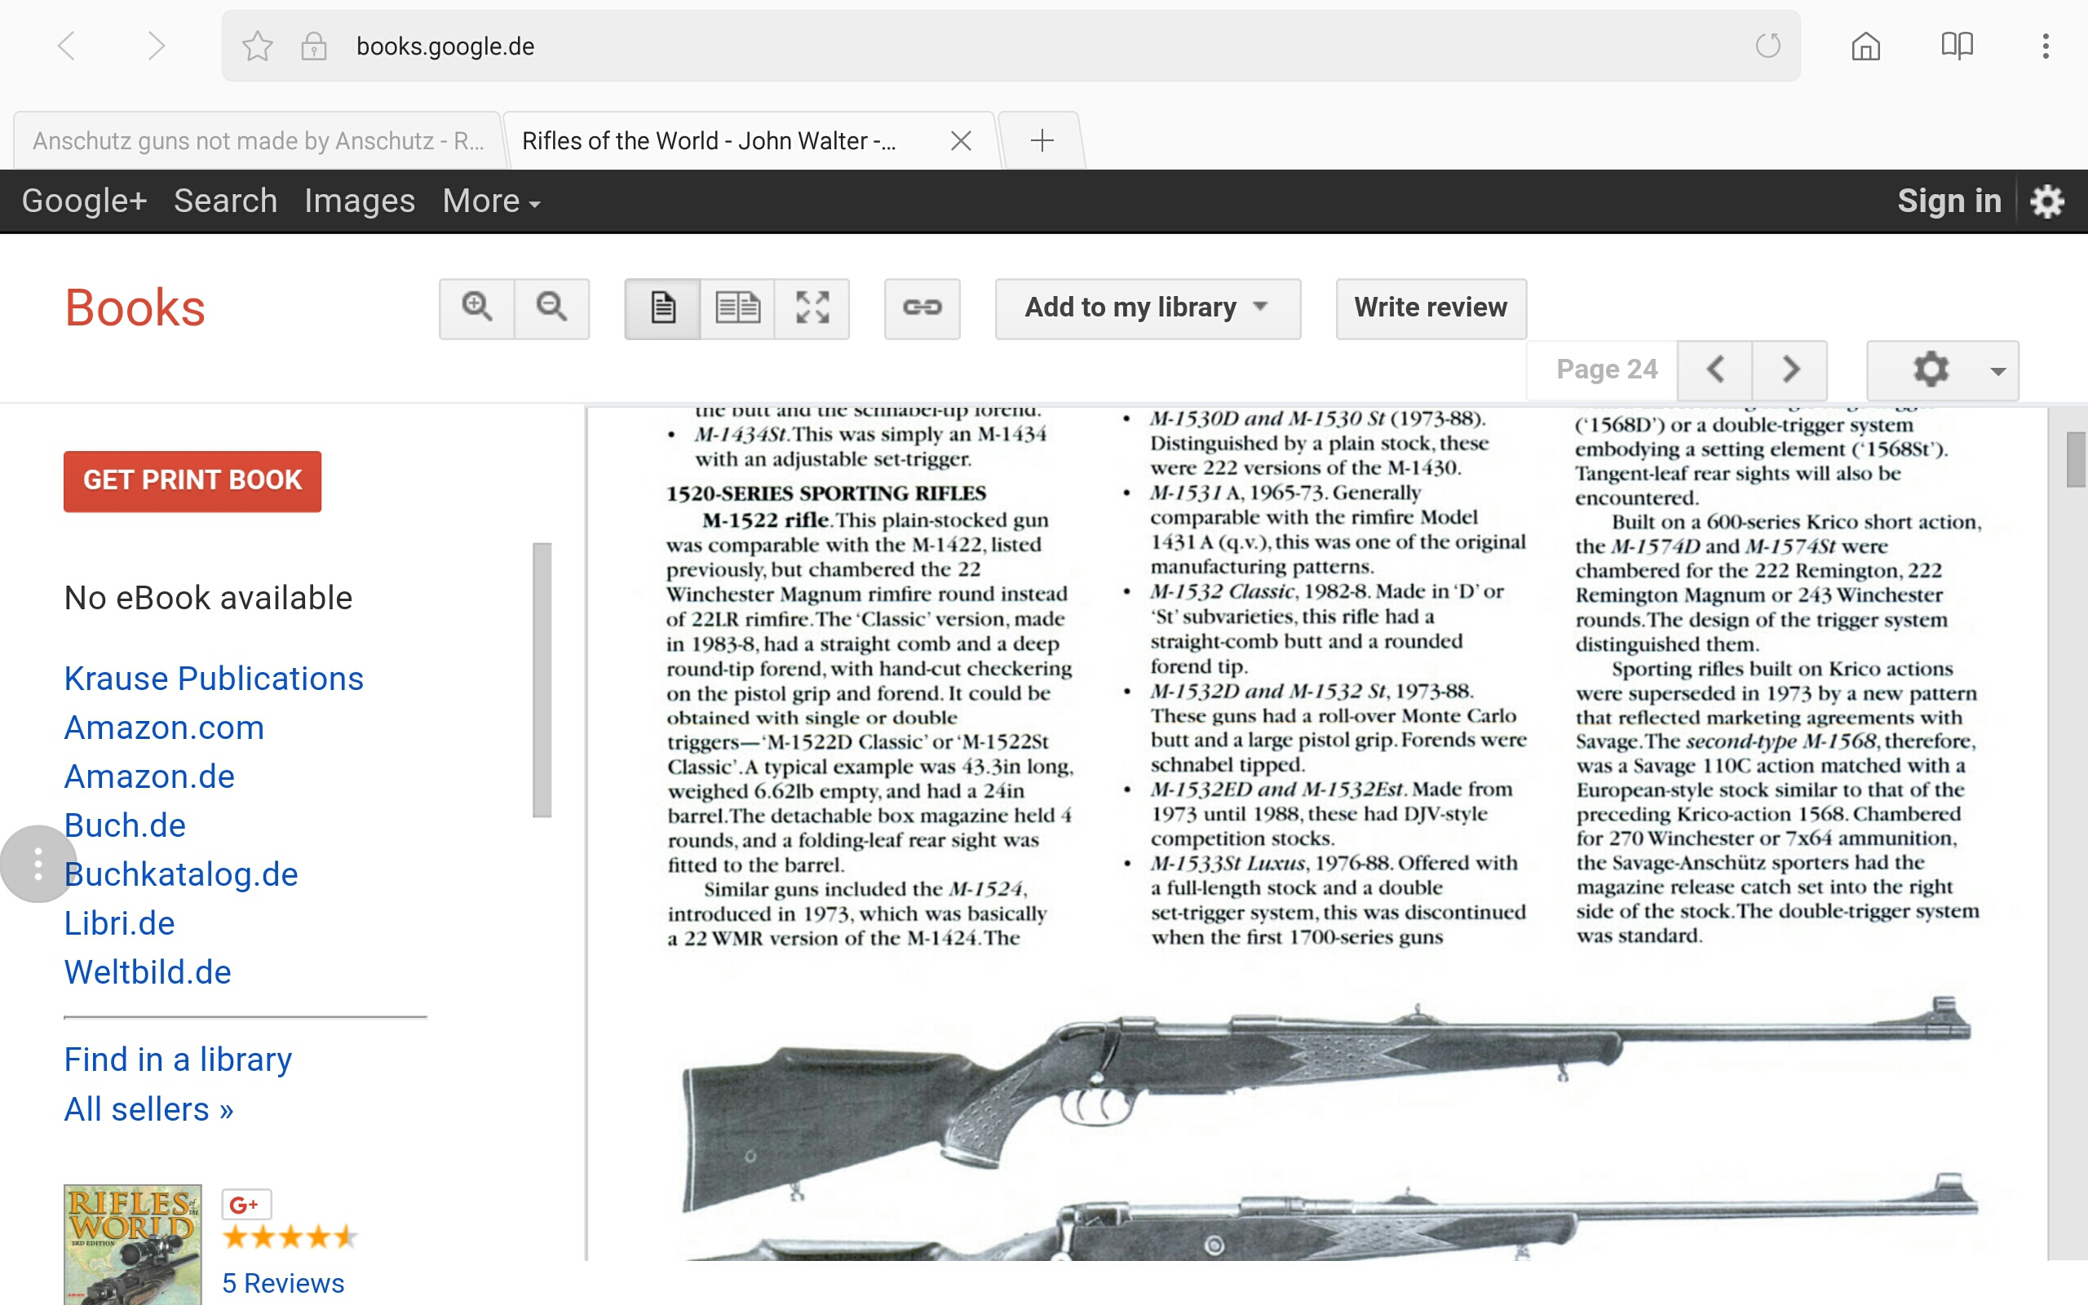The image size is (2088, 1305).
Task: Bookmark page with the star icon
Action: pos(257,46)
